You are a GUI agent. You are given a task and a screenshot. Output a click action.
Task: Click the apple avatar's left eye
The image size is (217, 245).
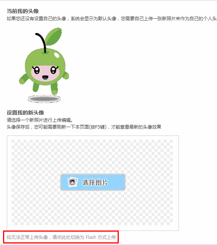coord(37,70)
